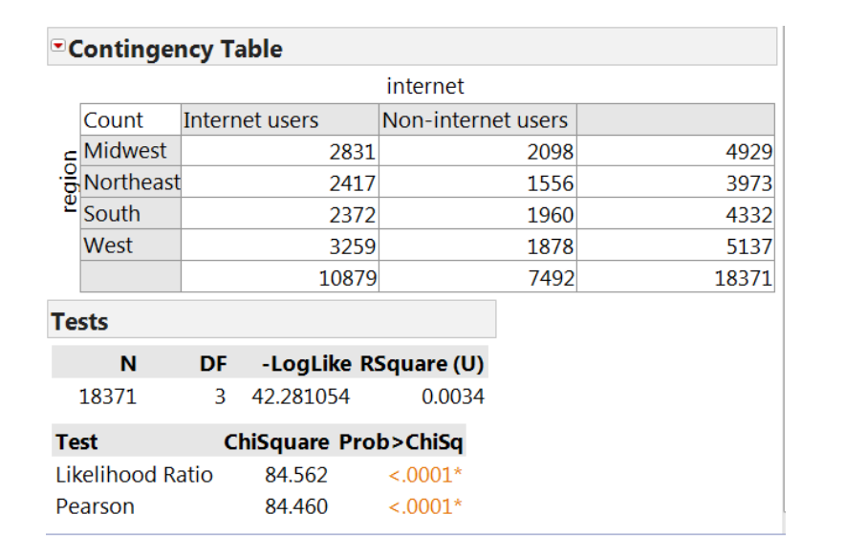This screenshot has width=845, height=536.
Task: Click the vertical region axis label
Action: (70, 182)
